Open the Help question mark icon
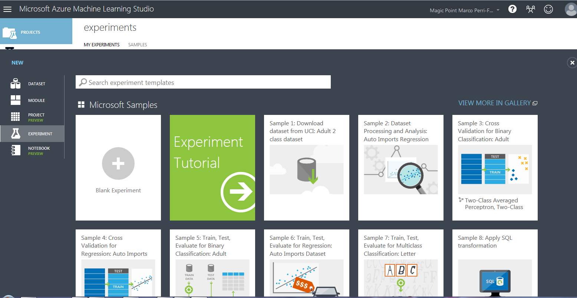The width and height of the screenshot is (577, 298). coord(512,9)
